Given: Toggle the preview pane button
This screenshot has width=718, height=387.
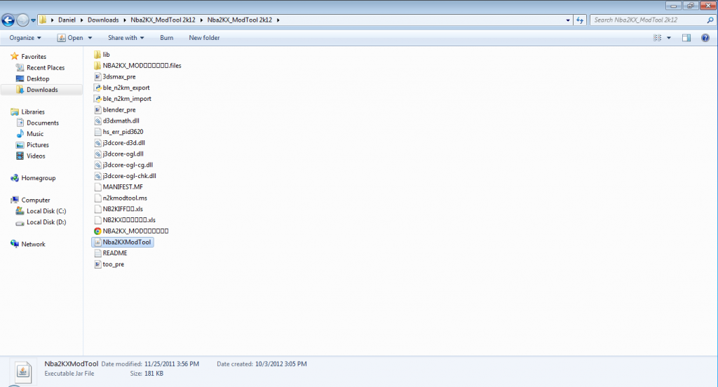Looking at the screenshot, I should (686, 38).
